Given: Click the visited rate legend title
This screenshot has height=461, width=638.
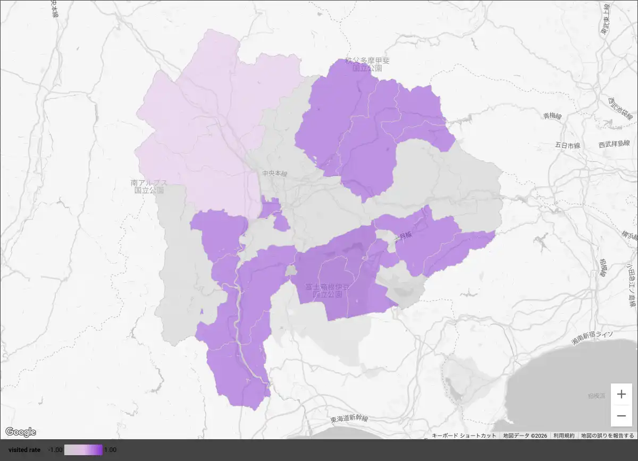Looking at the screenshot, I should [24, 450].
